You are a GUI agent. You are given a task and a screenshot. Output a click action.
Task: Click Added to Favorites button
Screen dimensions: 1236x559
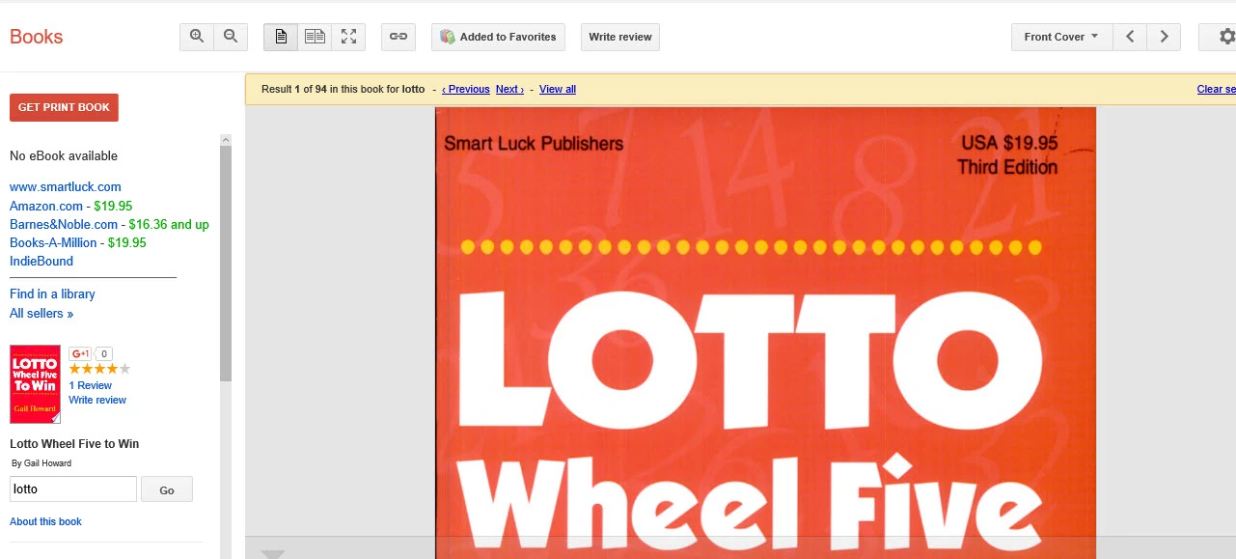coord(498,37)
